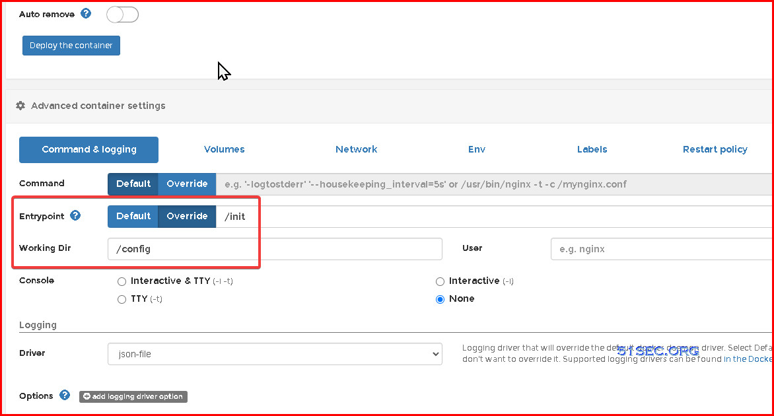Switch to the Network tab

(356, 149)
